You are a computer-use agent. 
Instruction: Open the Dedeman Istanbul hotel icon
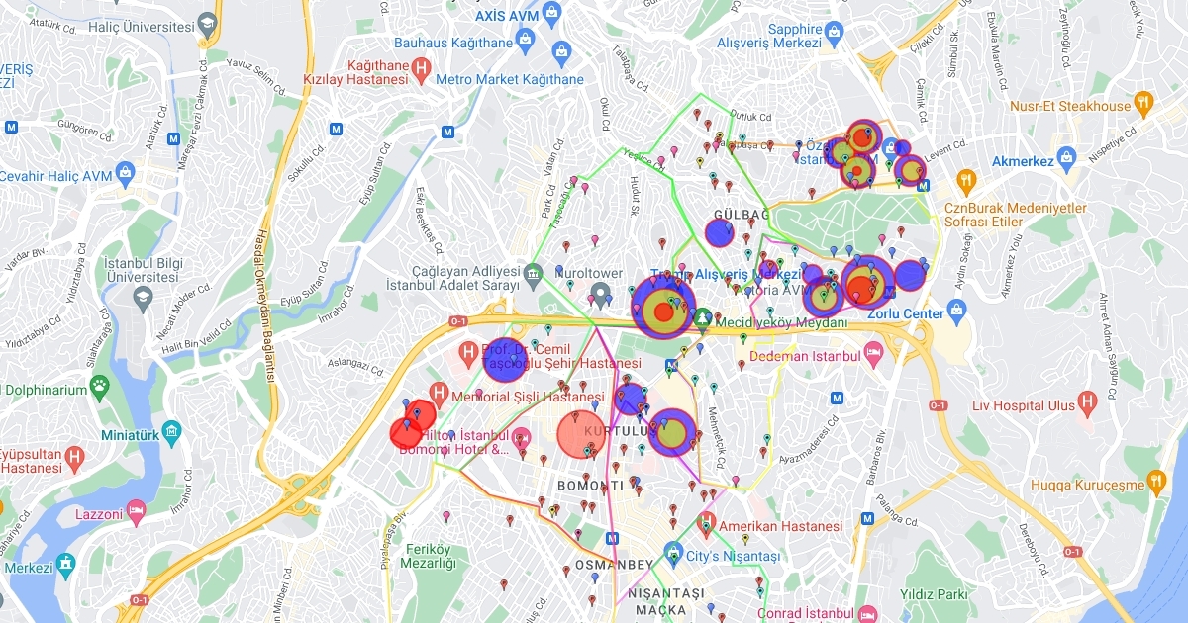[x=873, y=353]
